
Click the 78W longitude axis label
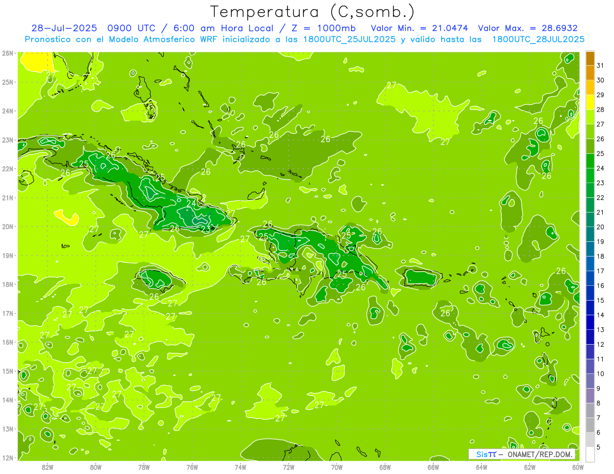144,467
